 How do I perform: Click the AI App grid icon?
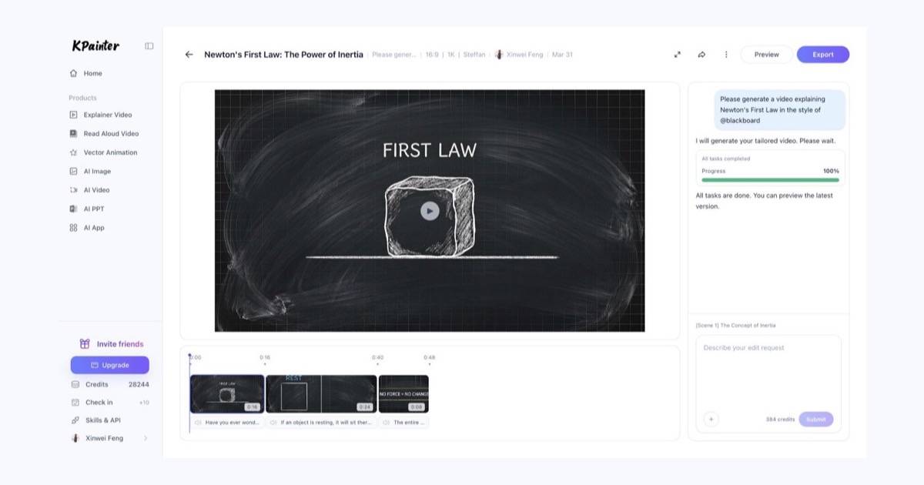(73, 228)
